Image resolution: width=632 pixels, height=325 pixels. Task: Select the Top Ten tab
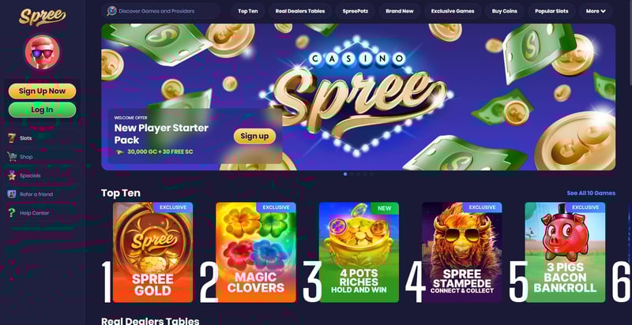248,11
